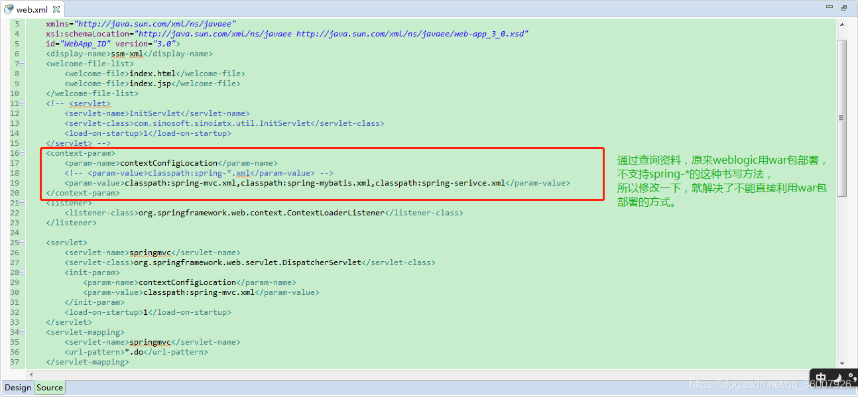Click the url-pattern *.do line
858x397 pixels.
tap(136, 352)
